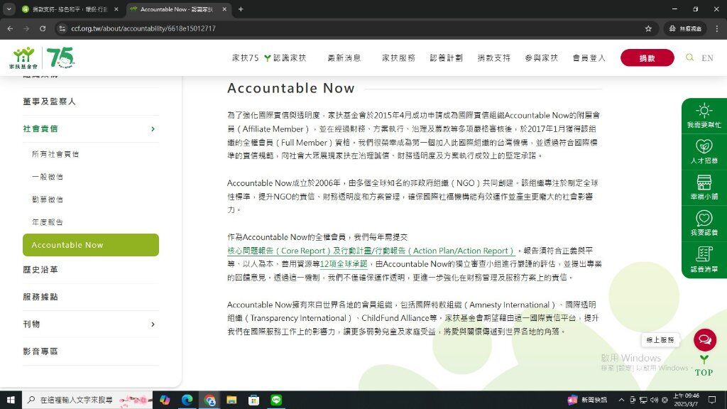Click the taskbar clock and date
The height and width of the screenshot is (409, 727).
point(686,400)
